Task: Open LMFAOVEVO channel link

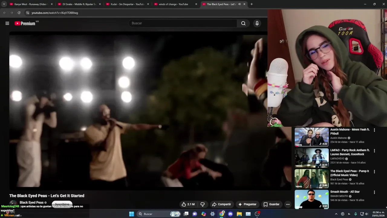Action: [337, 159]
